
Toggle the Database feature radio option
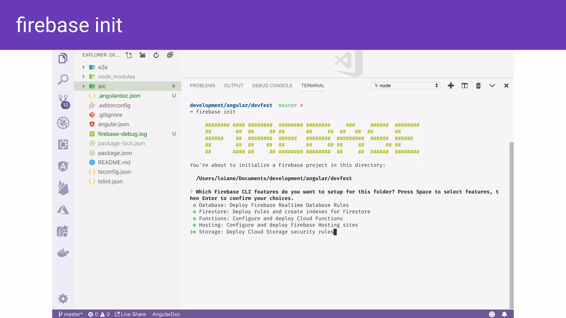point(195,205)
